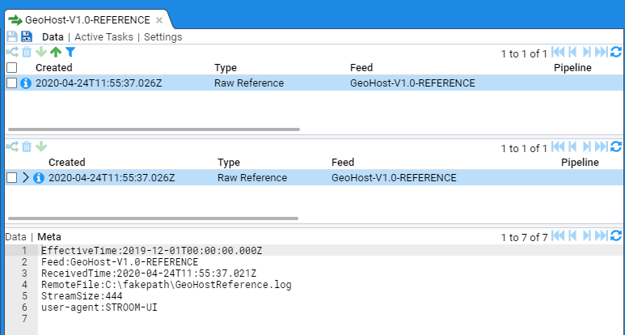This screenshot has height=335, width=625.
Task: Click the green upload arrow icon
Action: (x=55, y=53)
